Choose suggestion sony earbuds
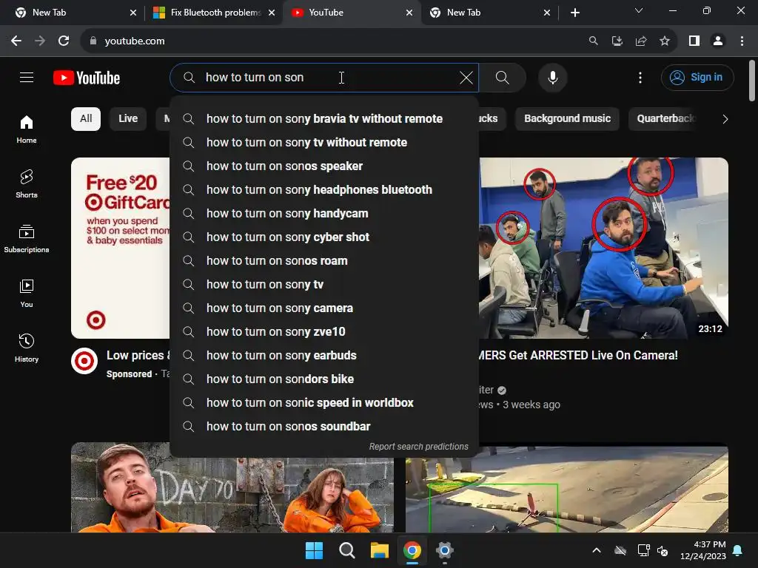Screen dimensions: 758x568 pos(324,356)
